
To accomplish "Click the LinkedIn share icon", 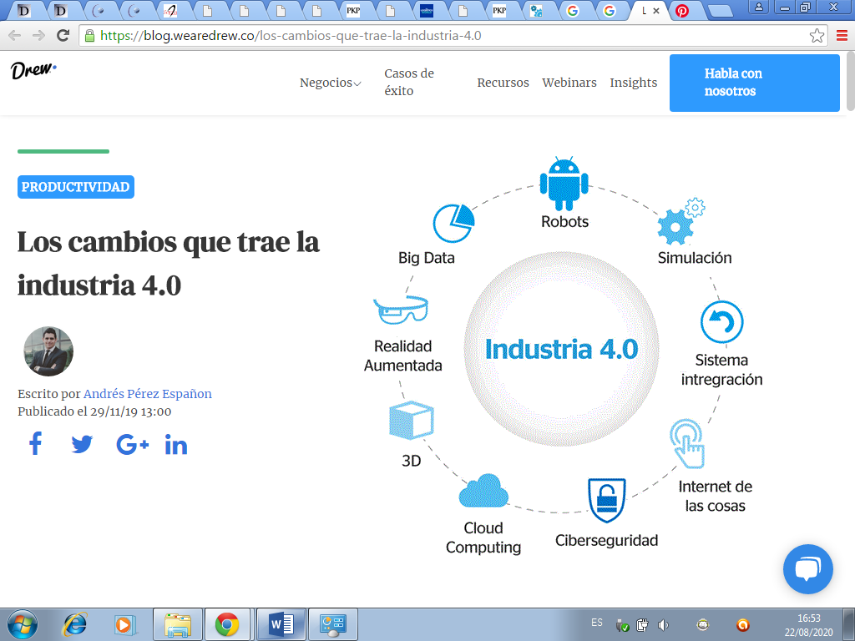I will (x=176, y=445).
